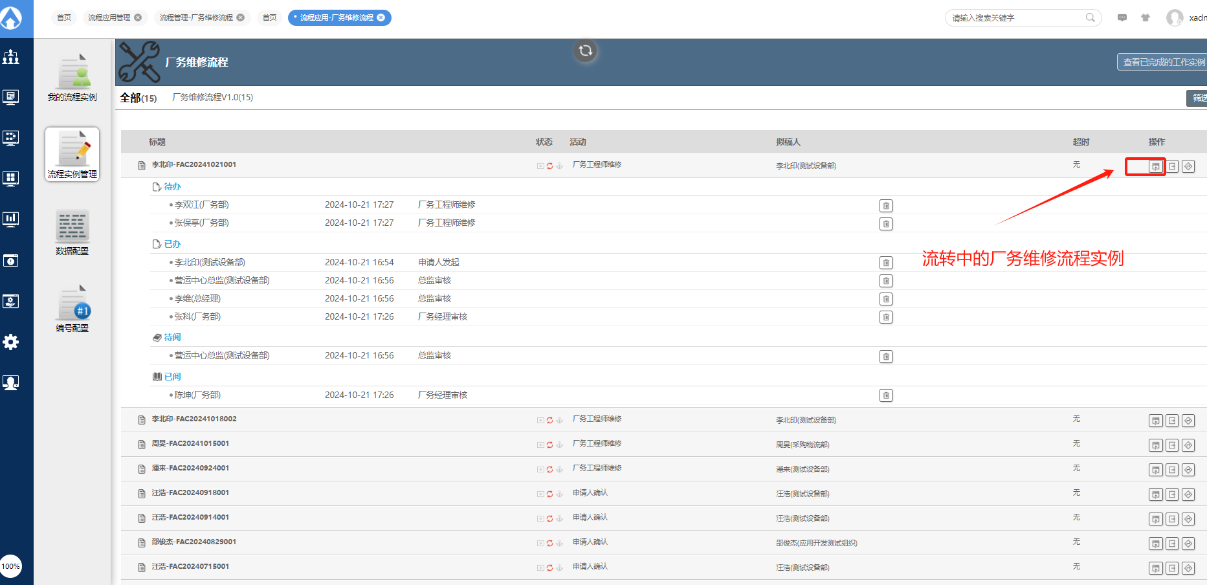Click the settings gear in the left sidebar
This screenshot has height=585, width=1207.
[11, 342]
